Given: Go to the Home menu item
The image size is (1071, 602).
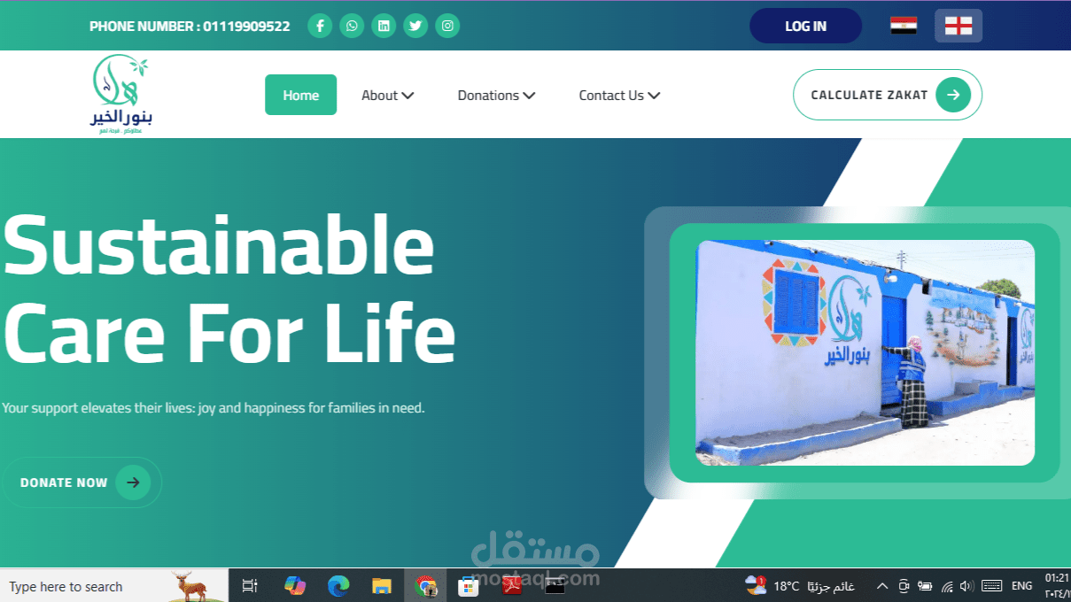Looking at the screenshot, I should click(300, 95).
